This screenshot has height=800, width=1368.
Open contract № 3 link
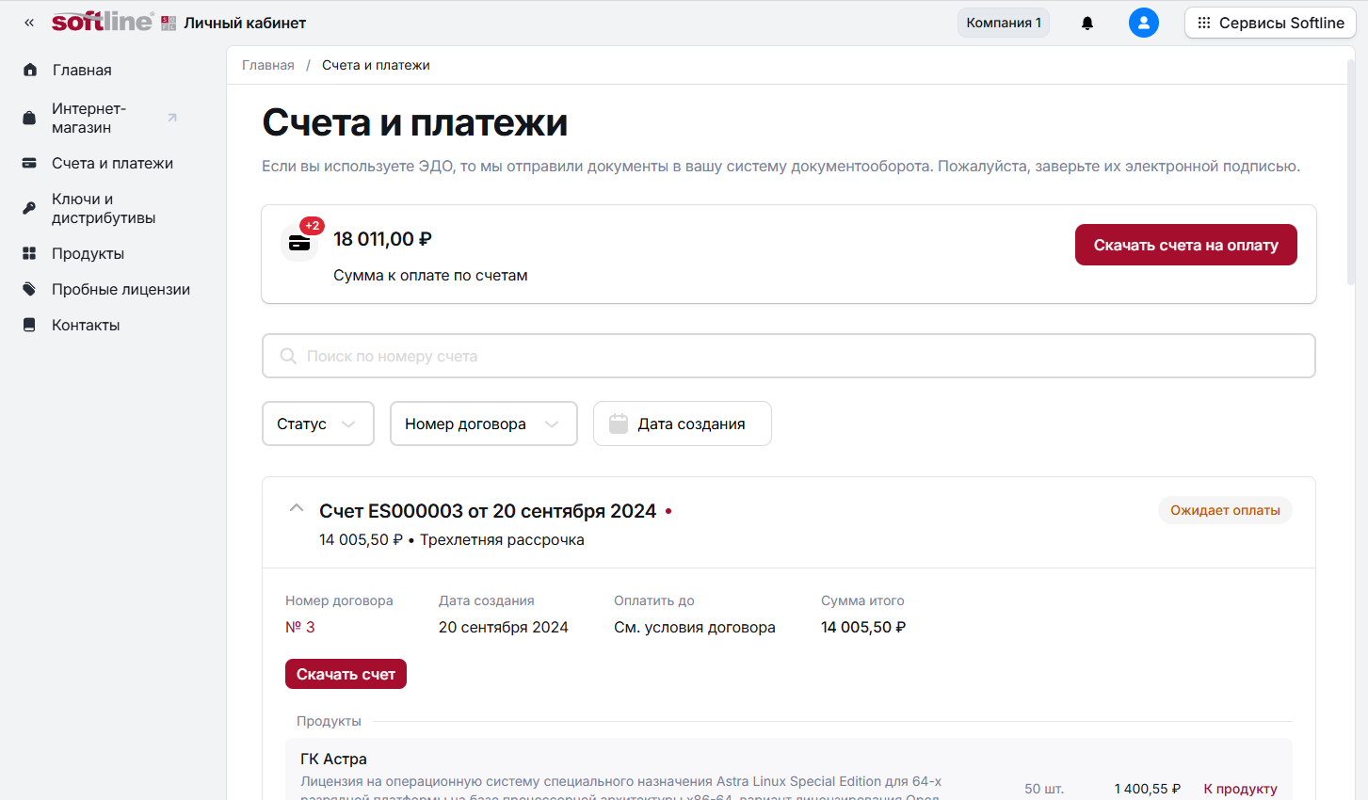pyautogui.click(x=300, y=627)
